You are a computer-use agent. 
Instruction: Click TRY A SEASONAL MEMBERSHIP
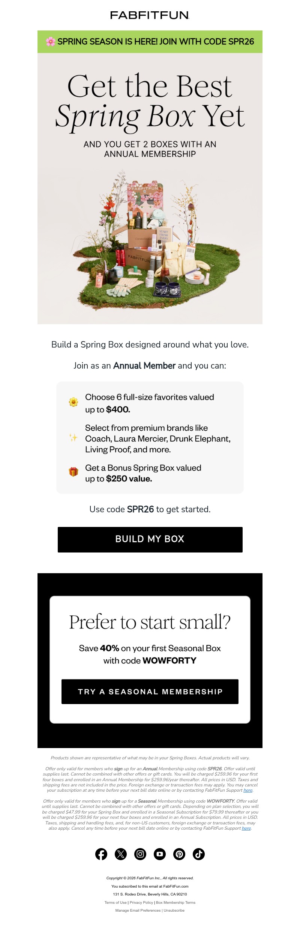pyautogui.click(x=150, y=692)
